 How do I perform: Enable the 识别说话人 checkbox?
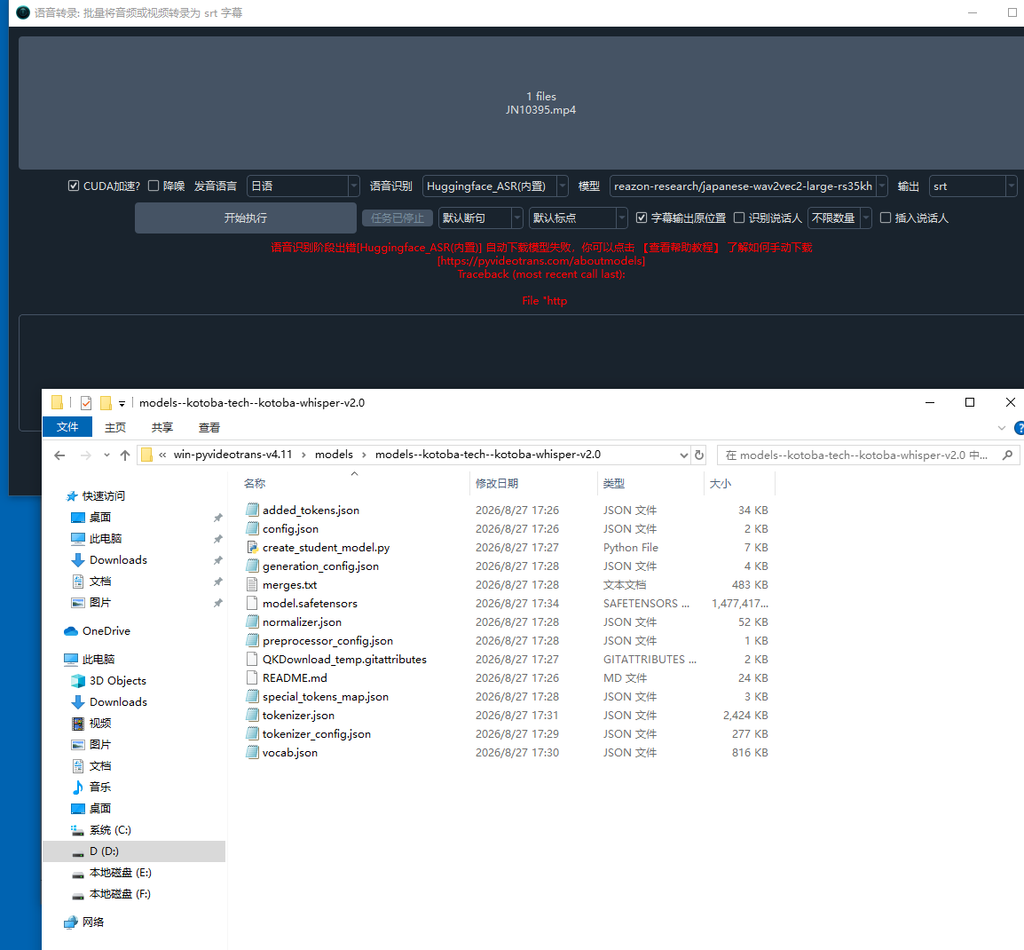tap(739, 218)
